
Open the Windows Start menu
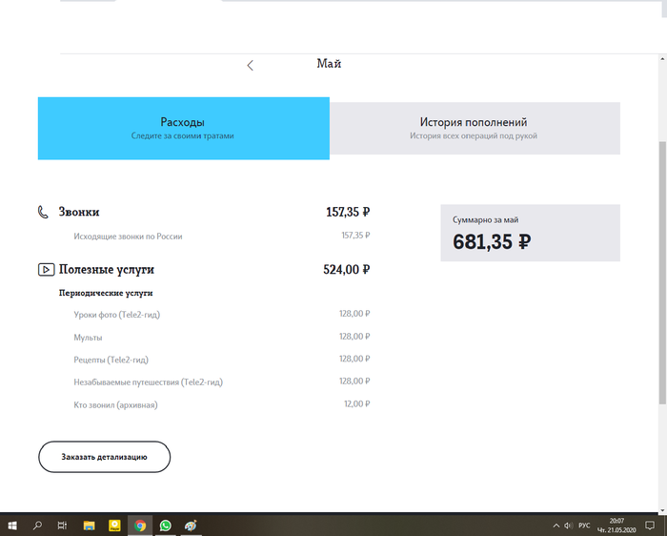click(12, 526)
